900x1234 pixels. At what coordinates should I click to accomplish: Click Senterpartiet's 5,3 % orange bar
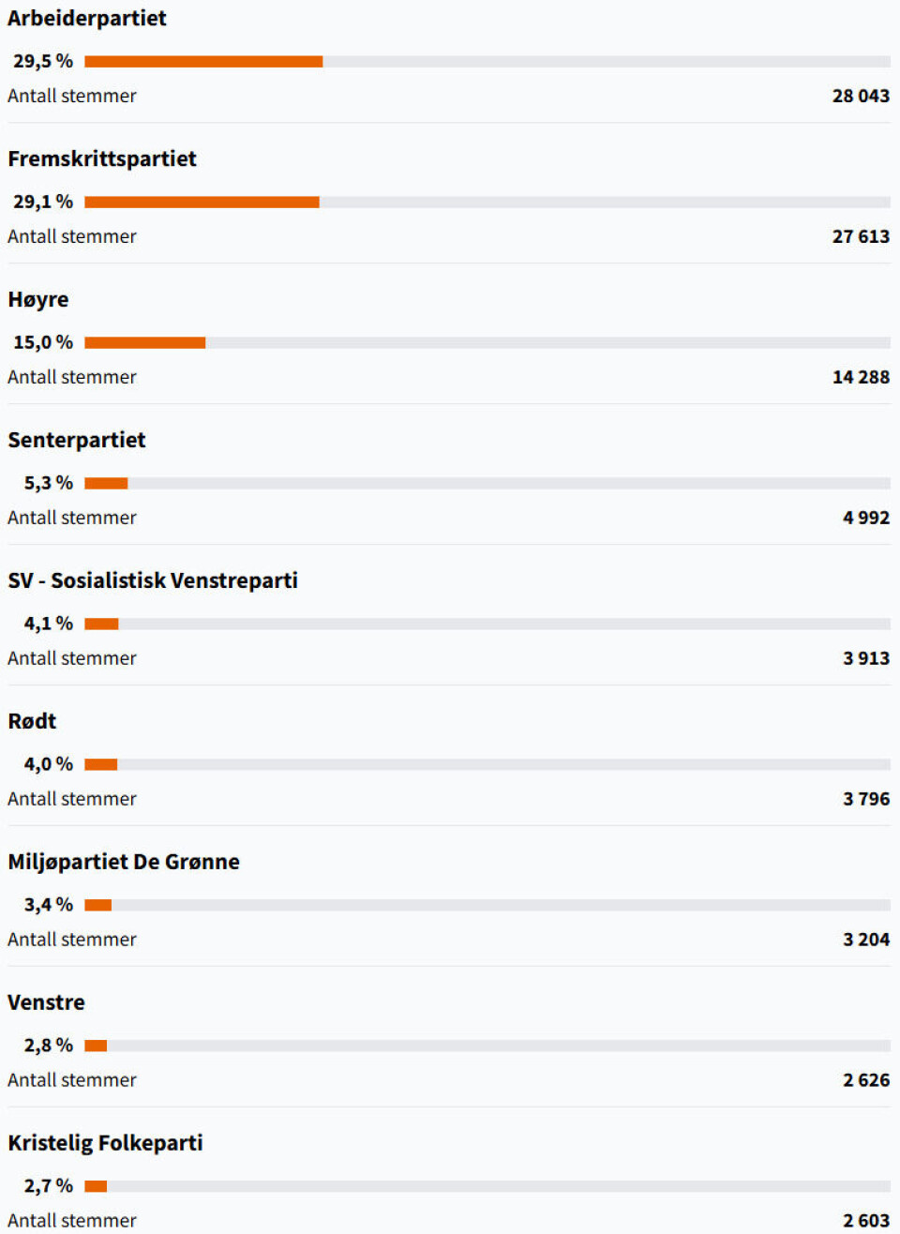click(x=106, y=484)
